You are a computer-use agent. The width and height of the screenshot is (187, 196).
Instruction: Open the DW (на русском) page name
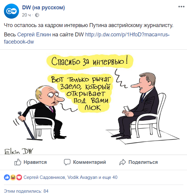[43, 8]
